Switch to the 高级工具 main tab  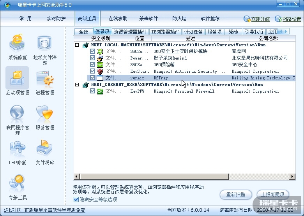[87, 19]
